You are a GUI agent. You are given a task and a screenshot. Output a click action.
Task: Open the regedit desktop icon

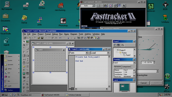pyautogui.click(x=6, y=42)
